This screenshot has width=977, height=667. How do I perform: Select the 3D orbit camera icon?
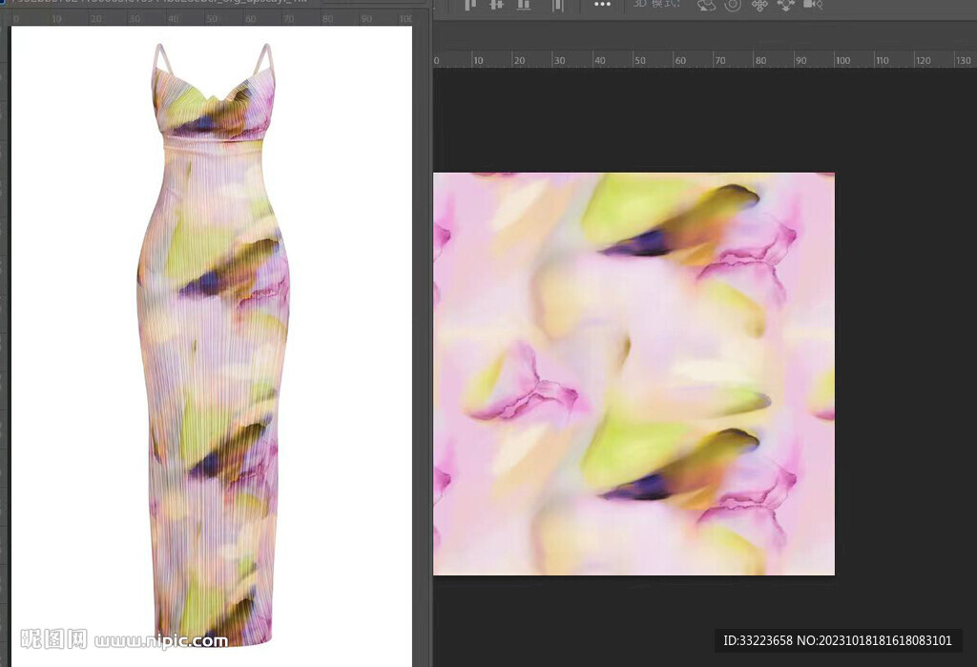coord(706,5)
